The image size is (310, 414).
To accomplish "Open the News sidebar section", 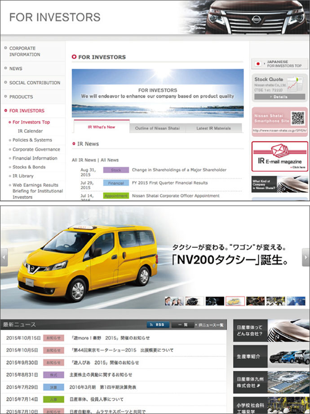I will pyautogui.click(x=16, y=68).
